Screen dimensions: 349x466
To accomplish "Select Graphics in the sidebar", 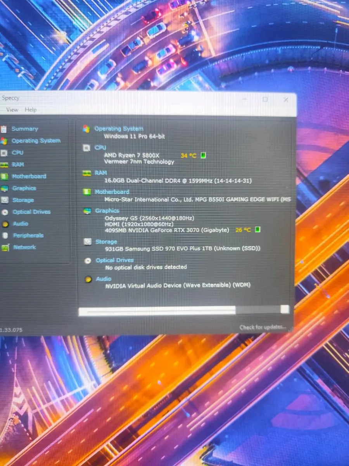I will pyautogui.click(x=24, y=188).
